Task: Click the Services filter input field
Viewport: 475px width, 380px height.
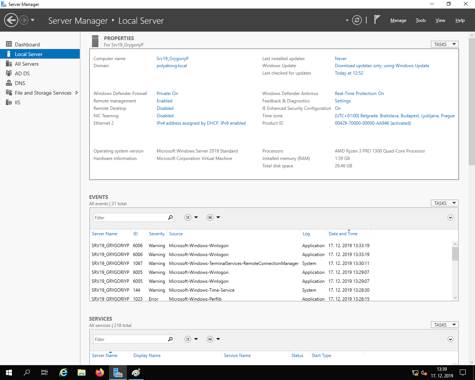Action: [130, 339]
